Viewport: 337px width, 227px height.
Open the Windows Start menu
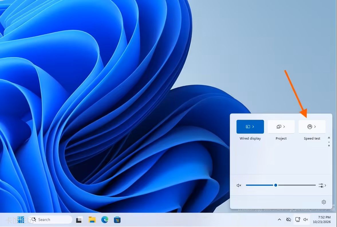tap(21, 220)
